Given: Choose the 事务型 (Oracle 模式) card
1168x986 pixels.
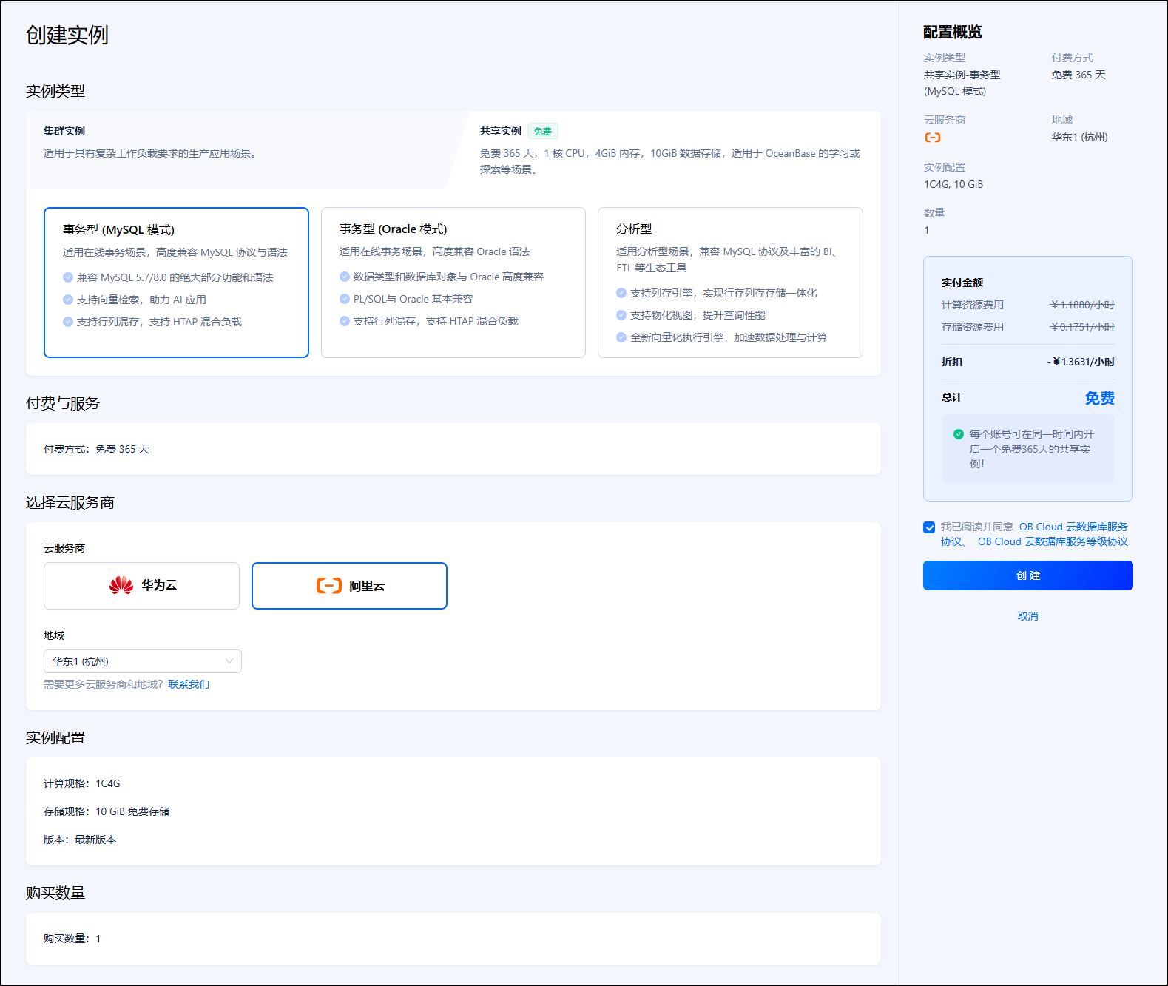Looking at the screenshot, I should [453, 283].
